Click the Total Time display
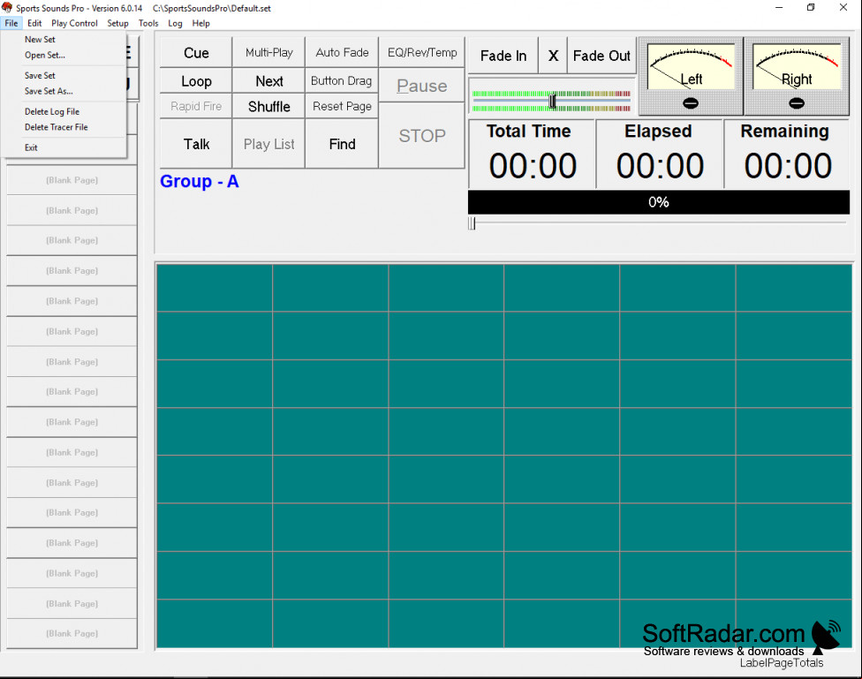Image resolution: width=862 pixels, height=679 pixels. click(532, 154)
